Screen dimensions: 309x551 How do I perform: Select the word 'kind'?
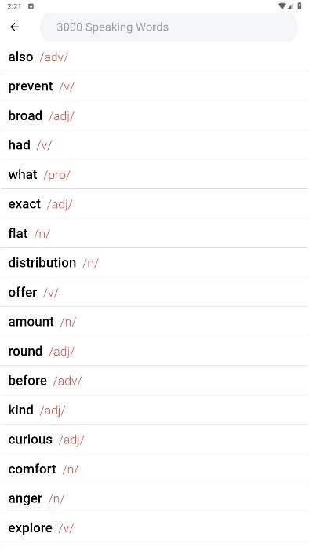click(x=154, y=410)
